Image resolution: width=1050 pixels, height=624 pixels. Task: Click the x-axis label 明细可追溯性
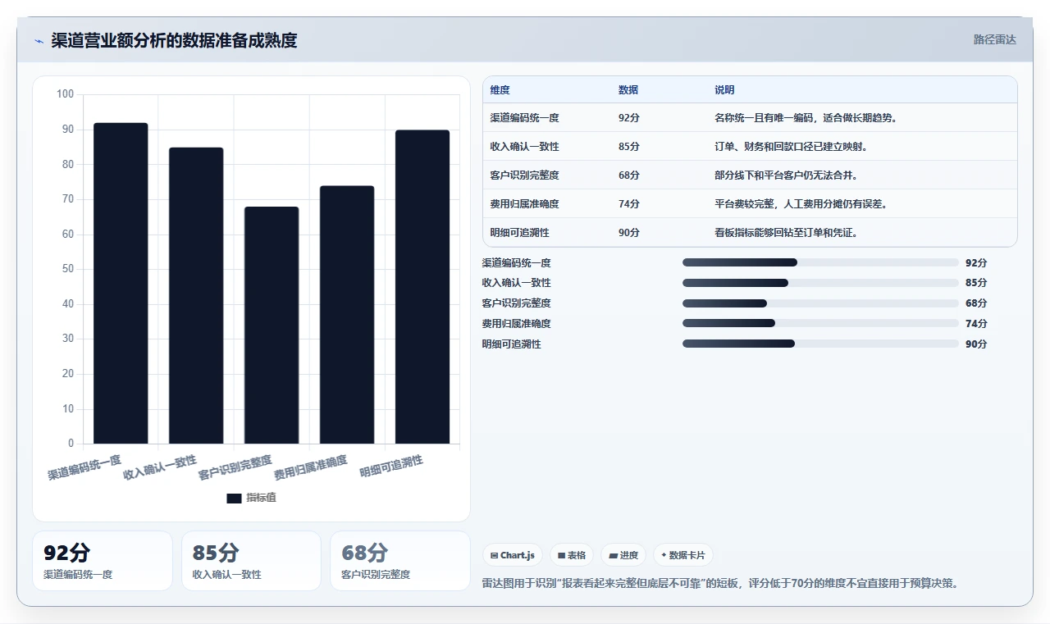tap(392, 467)
